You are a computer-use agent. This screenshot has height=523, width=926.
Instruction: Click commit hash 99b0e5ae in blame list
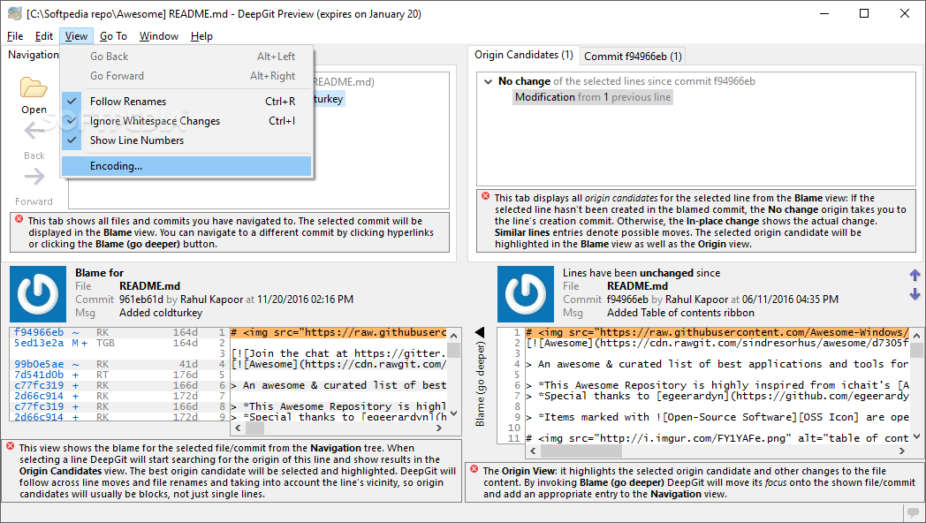(x=39, y=364)
